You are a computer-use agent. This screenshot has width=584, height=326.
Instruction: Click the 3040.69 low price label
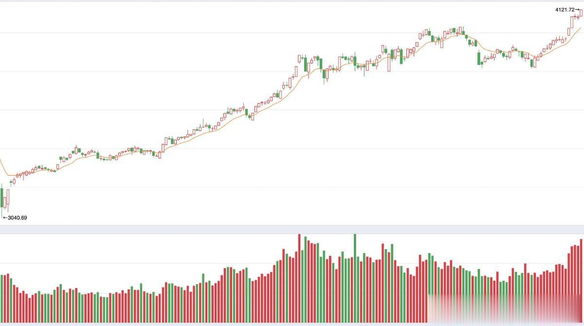click(x=17, y=217)
